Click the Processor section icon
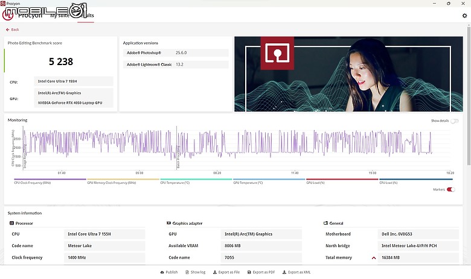The width and height of the screenshot is (471, 279). tap(11, 223)
